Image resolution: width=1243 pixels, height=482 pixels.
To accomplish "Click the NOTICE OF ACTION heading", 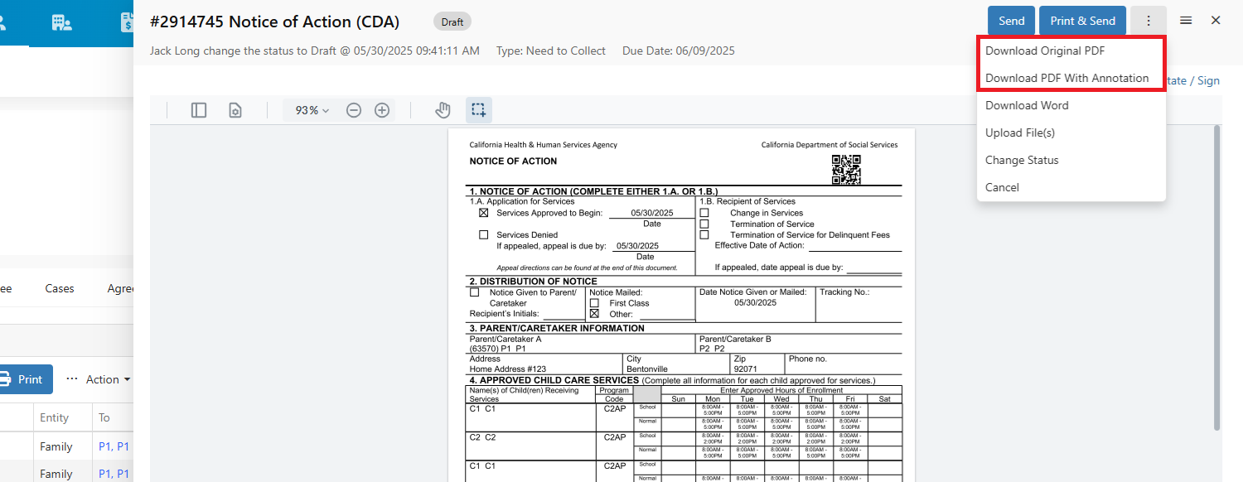I will click(513, 161).
